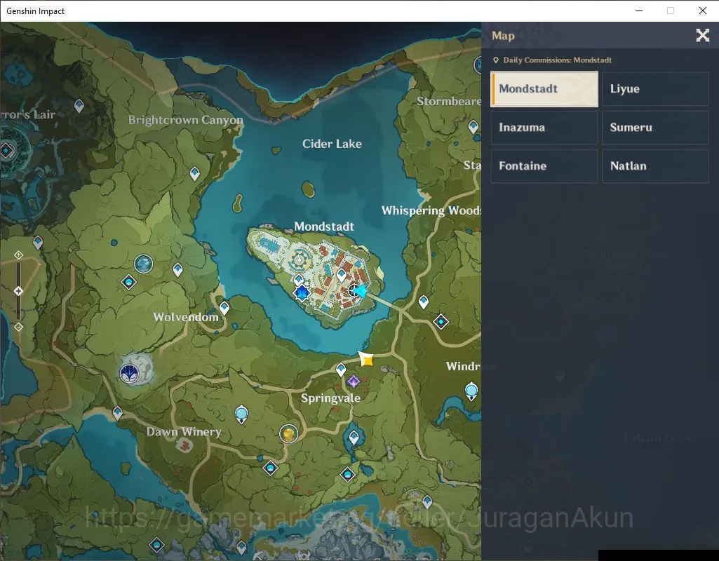Select the eastern waypoint inside Mondstadt city
This screenshot has height=561, width=719.
pos(342,276)
